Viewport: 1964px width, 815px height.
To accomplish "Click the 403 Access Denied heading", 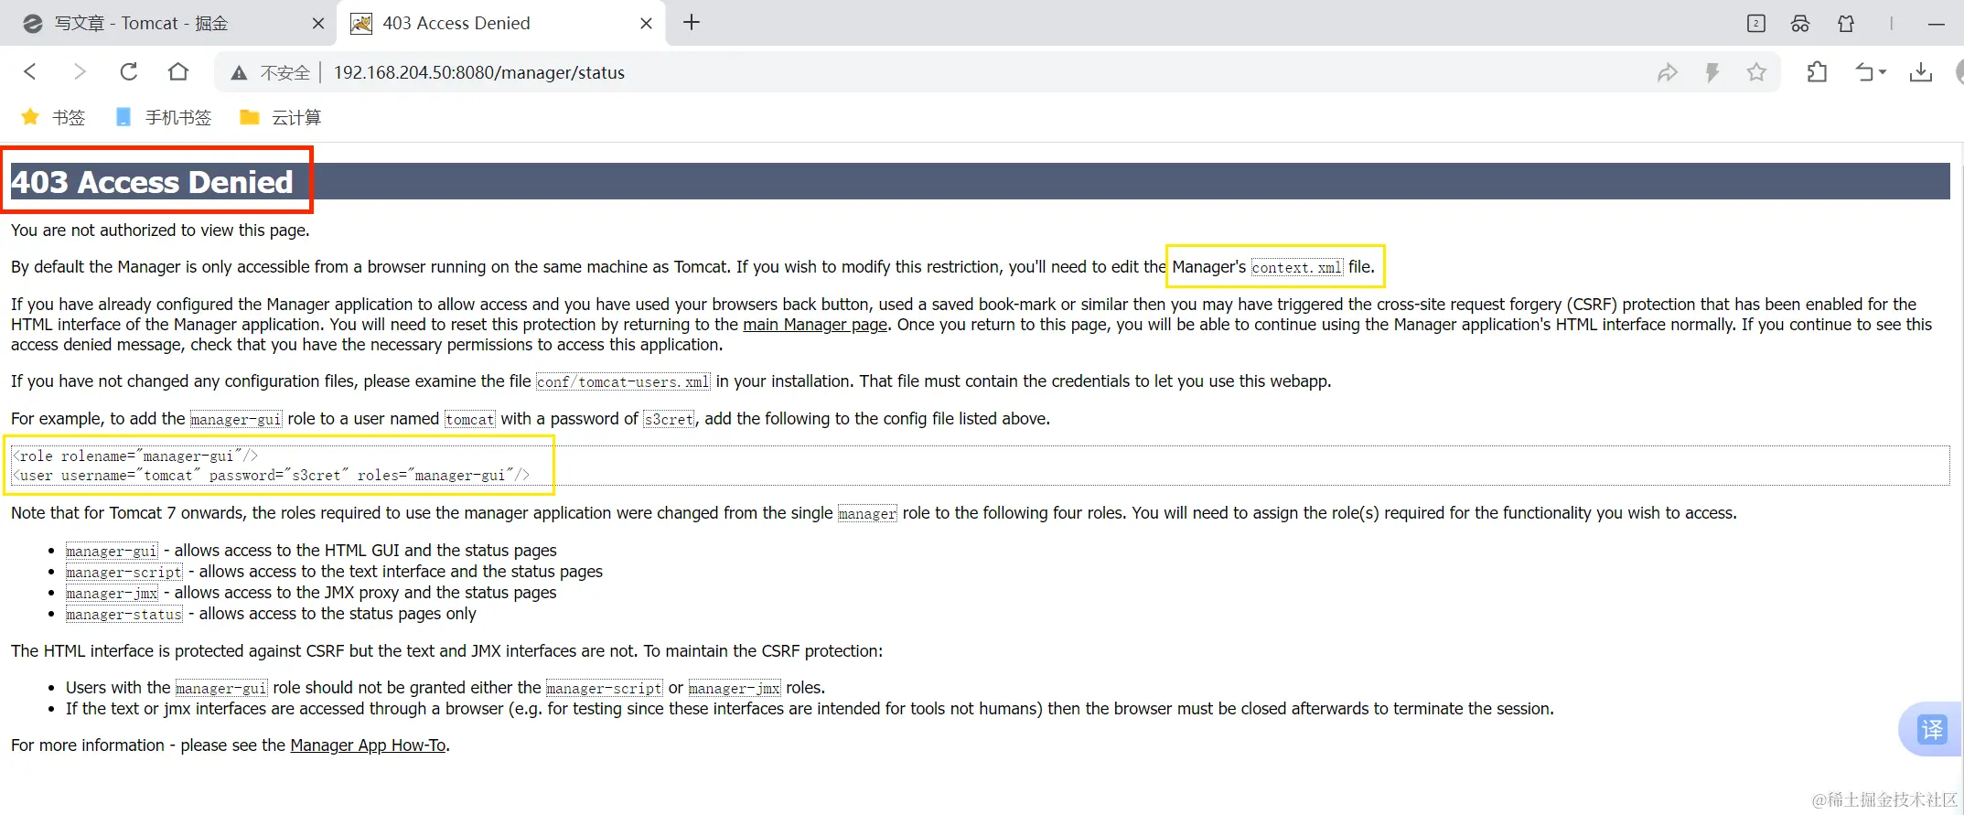I will click(x=152, y=182).
